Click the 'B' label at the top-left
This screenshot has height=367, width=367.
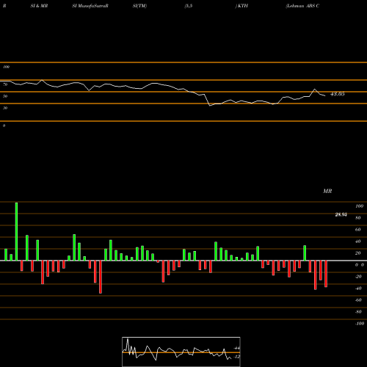click(x=4, y=6)
